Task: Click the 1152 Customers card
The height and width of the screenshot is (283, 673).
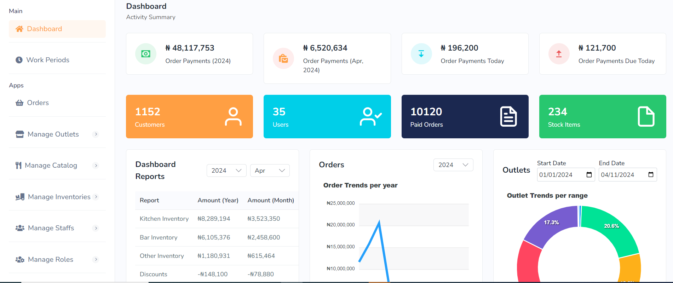Action: [x=189, y=116]
